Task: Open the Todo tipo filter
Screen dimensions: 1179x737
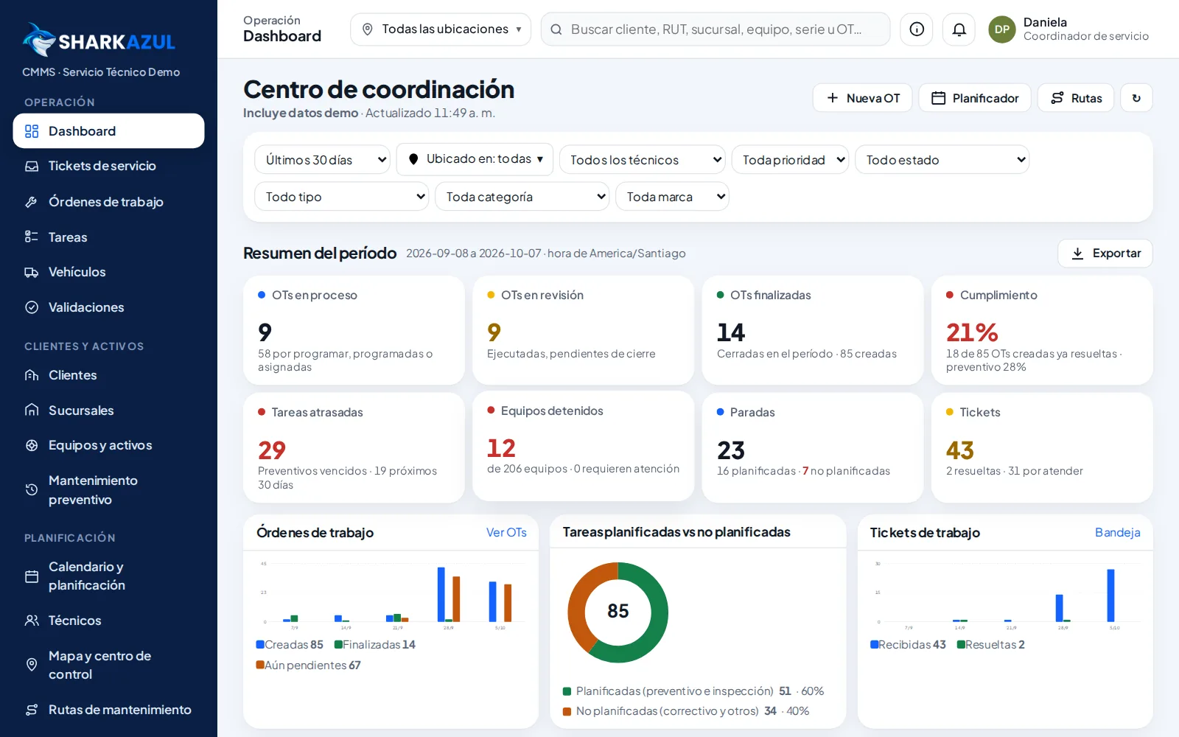Action: 342,197
